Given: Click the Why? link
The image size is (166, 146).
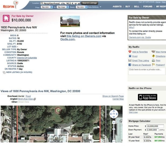Looking at the screenshot, I should point(132,27).
